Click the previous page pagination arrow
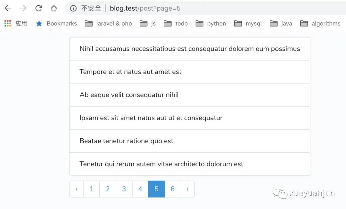The width and height of the screenshot is (346, 209). [77, 189]
